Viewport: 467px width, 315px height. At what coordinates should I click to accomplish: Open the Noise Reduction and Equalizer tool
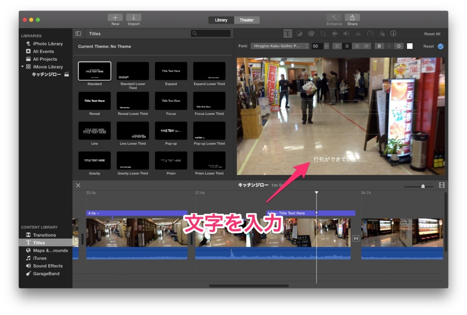click(x=358, y=34)
